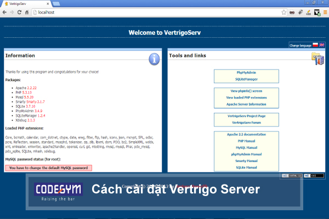Image resolution: width=329 pixels, height=219 pixels.
Task: Switch language using the Polish flag
Action: coord(315,45)
